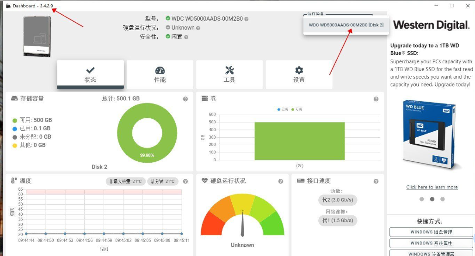This screenshot has width=475, height=256.
Task: Click the hard drive image thumbnail
Action: (37, 37)
